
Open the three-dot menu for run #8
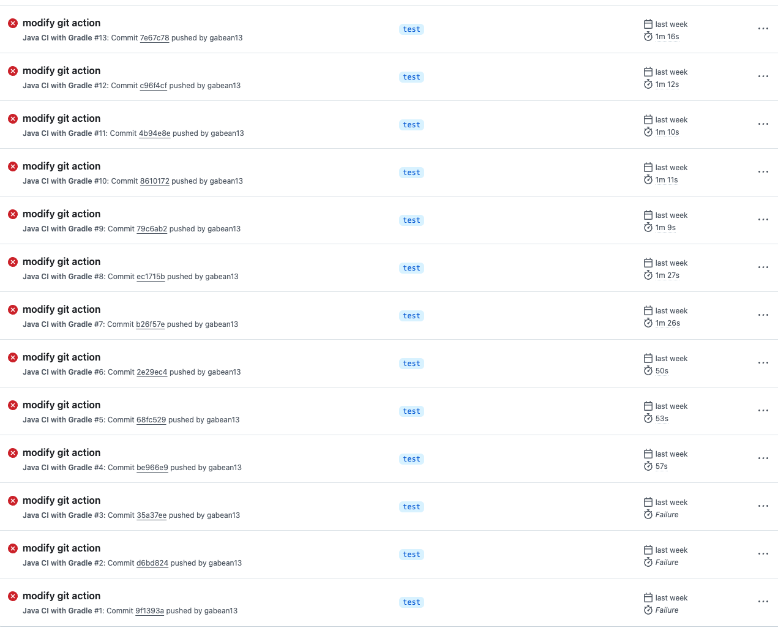[x=763, y=267]
